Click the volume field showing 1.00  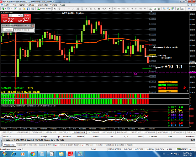click(x=16, y=15)
